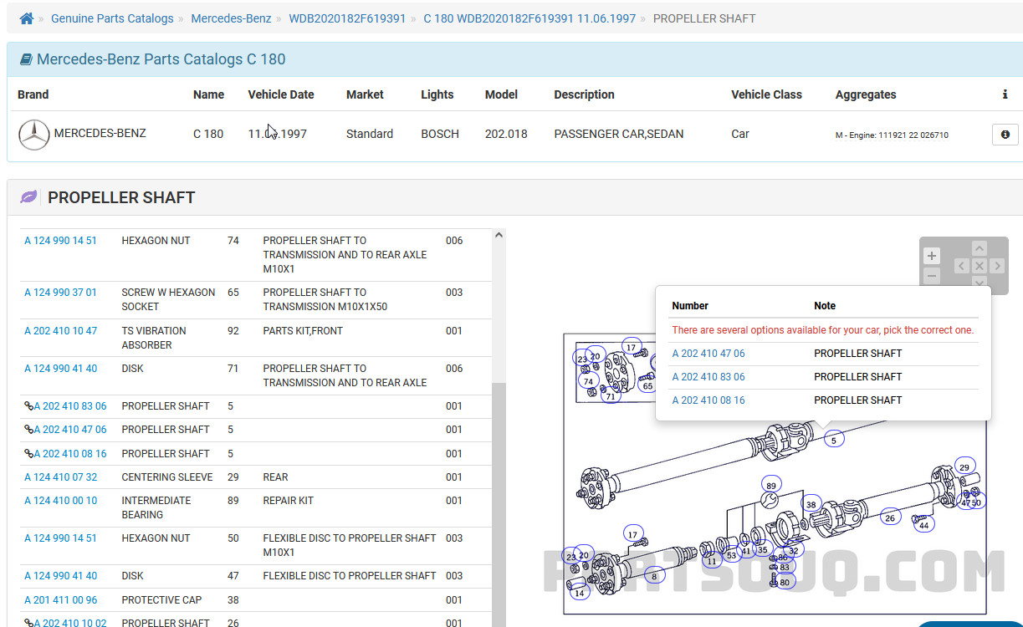Pan the diagram left

(x=962, y=266)
